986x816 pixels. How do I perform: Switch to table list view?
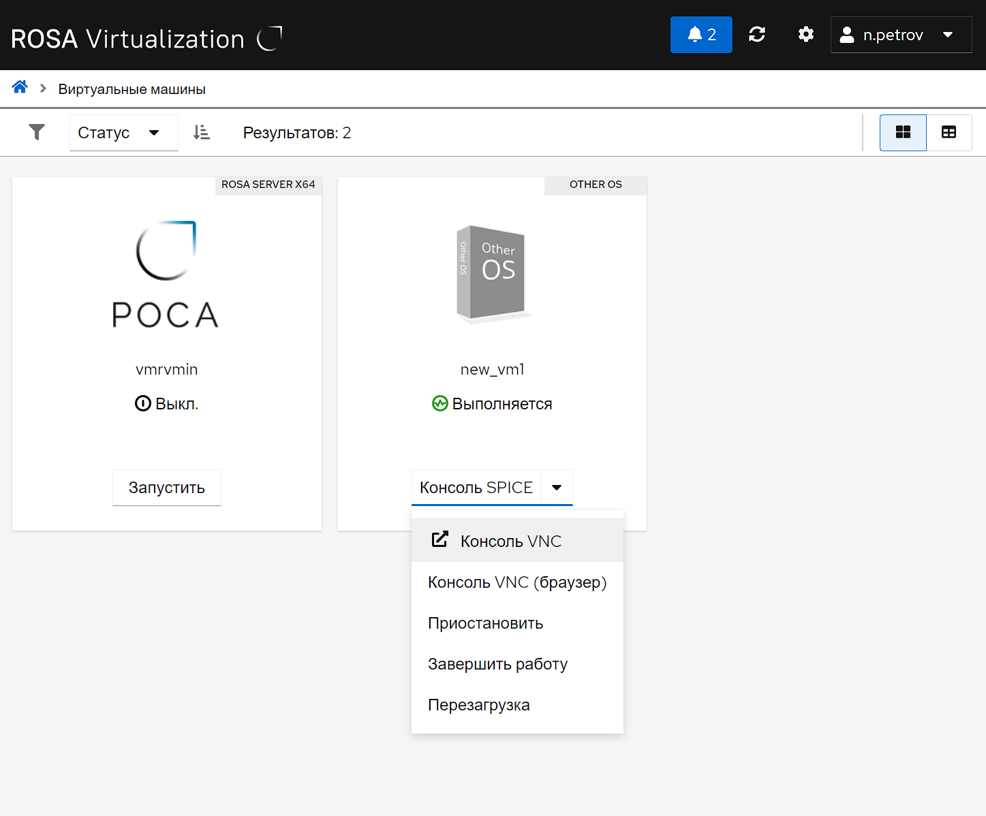[x=949, y=132]
